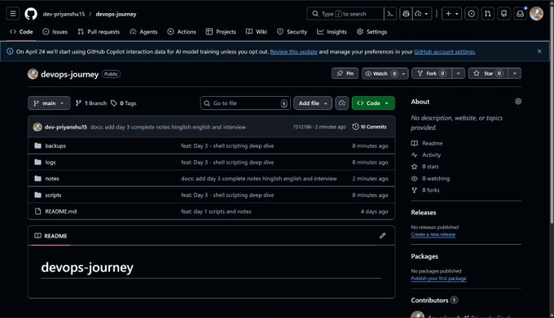The width and height of the screenshot is (554, 318).
Task: Select the README tab header
Action: tap(51, 236)
